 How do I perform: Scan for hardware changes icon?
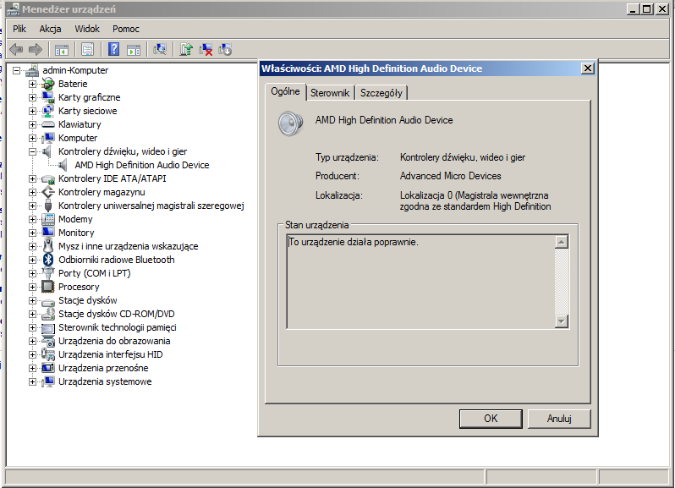160,50
